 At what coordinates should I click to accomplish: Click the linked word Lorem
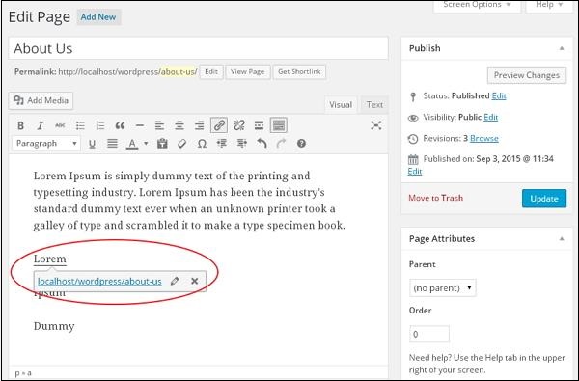point(50,259)
